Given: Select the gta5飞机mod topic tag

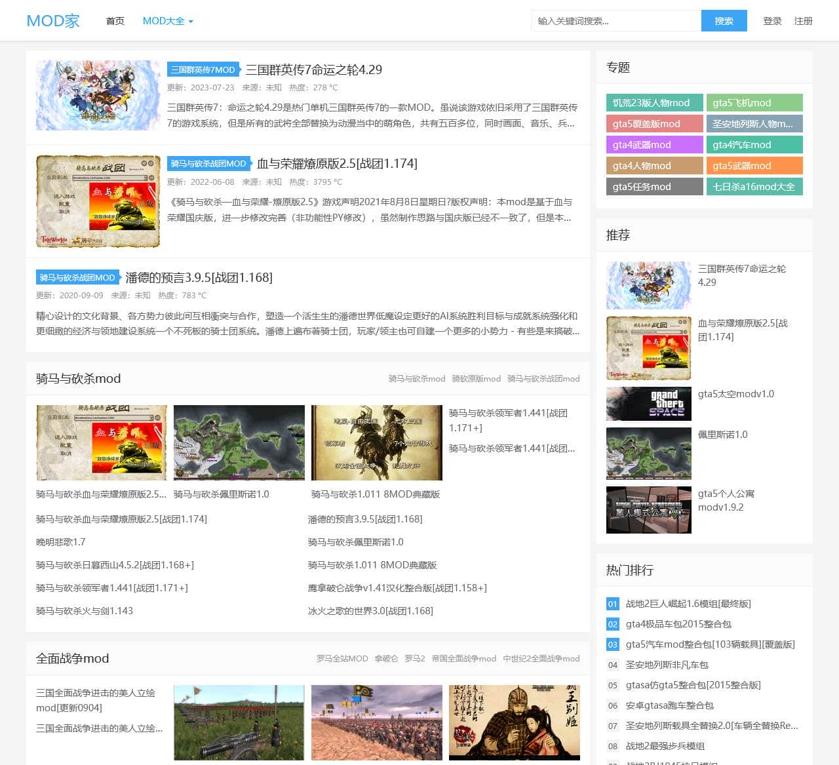Looking at the screenshot, I should (754, 103).
